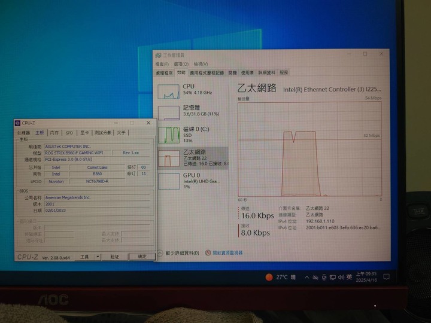Image resolution: width=431 pixels, height=323 pixels.
Task: Click the CPU-Z title bar icon
Action: pyautogui.click(x=17, y=123)
